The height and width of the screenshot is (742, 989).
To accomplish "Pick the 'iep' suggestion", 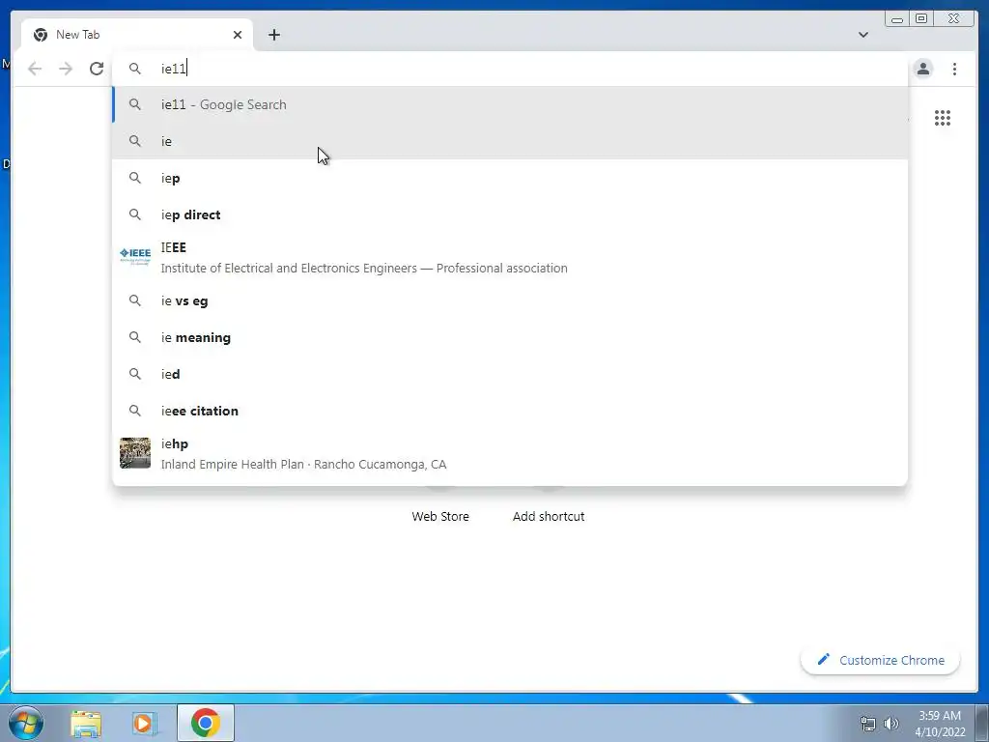I will (x=510, y=178).
